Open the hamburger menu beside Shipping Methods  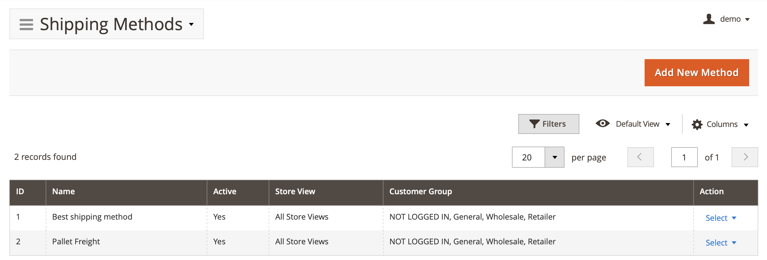click(26, 24)
